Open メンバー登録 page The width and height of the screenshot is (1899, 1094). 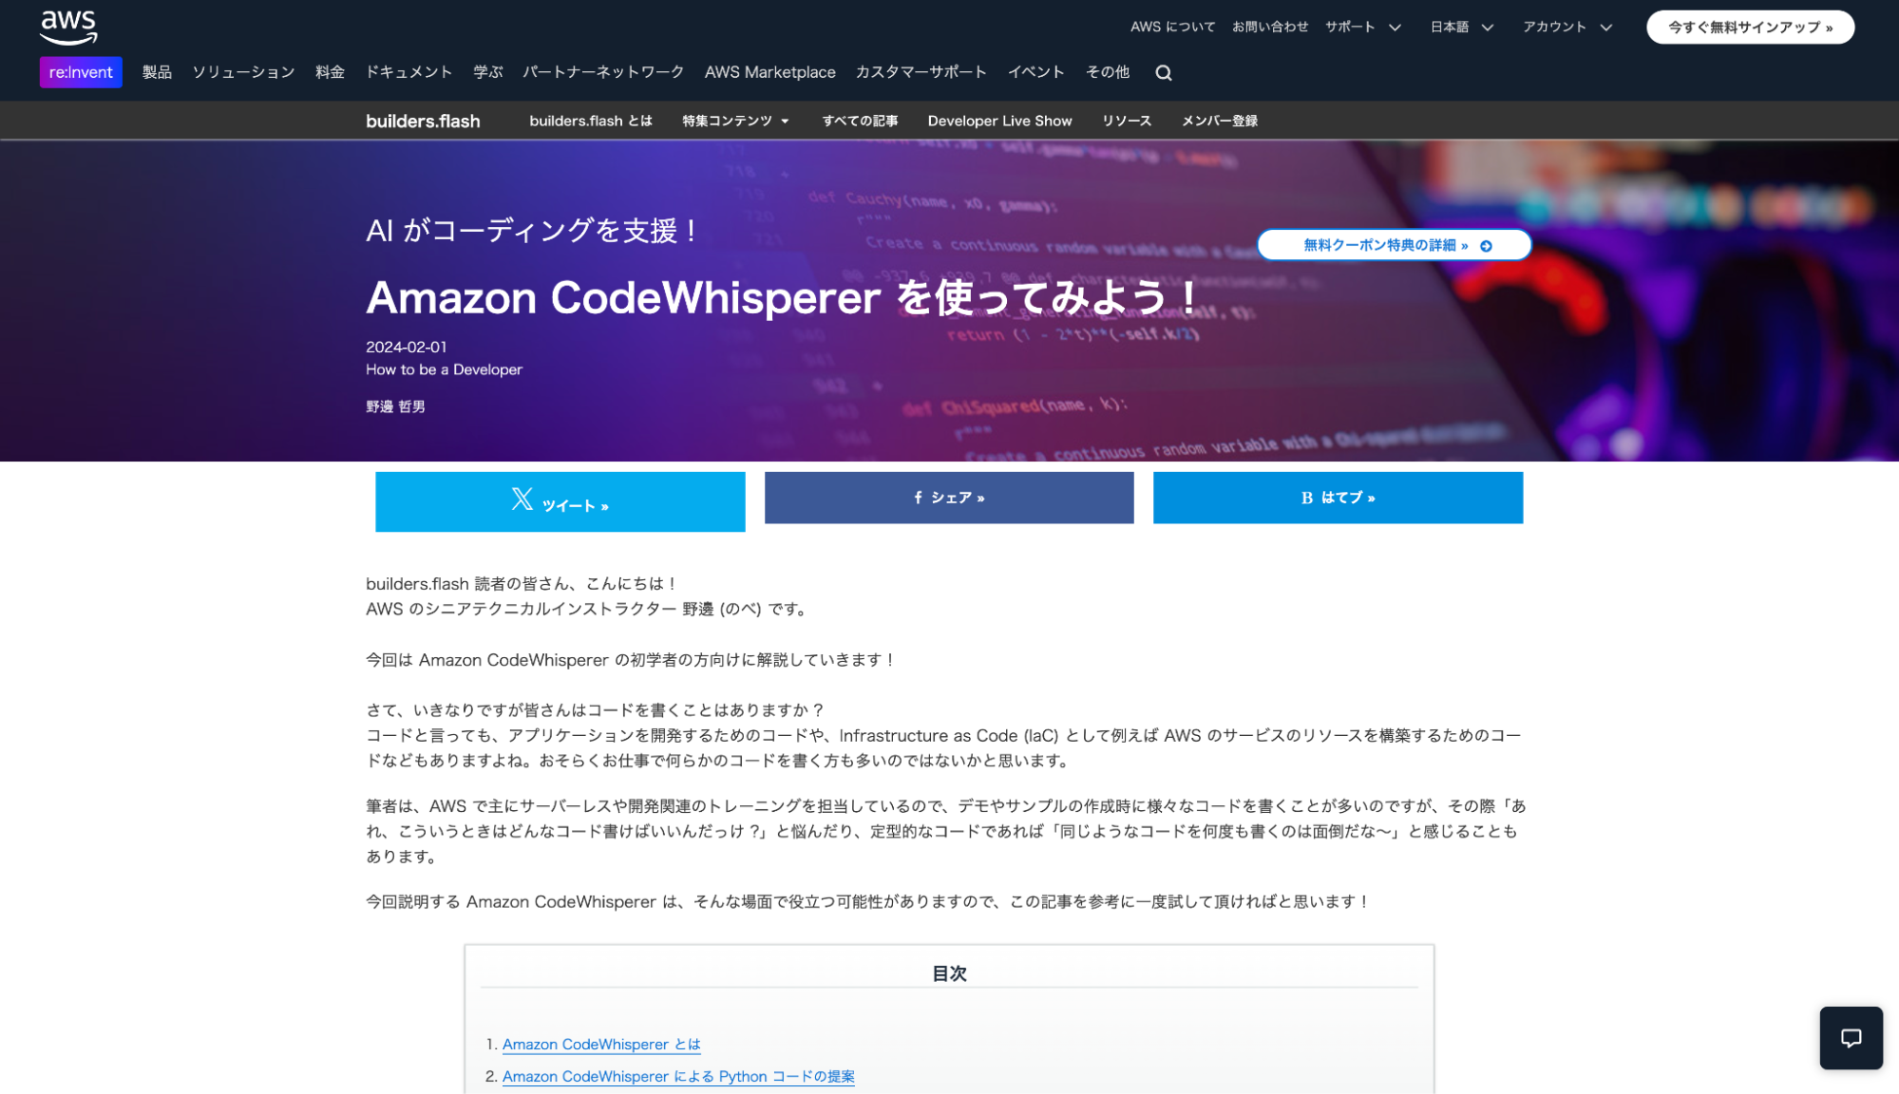point(1219,121)
